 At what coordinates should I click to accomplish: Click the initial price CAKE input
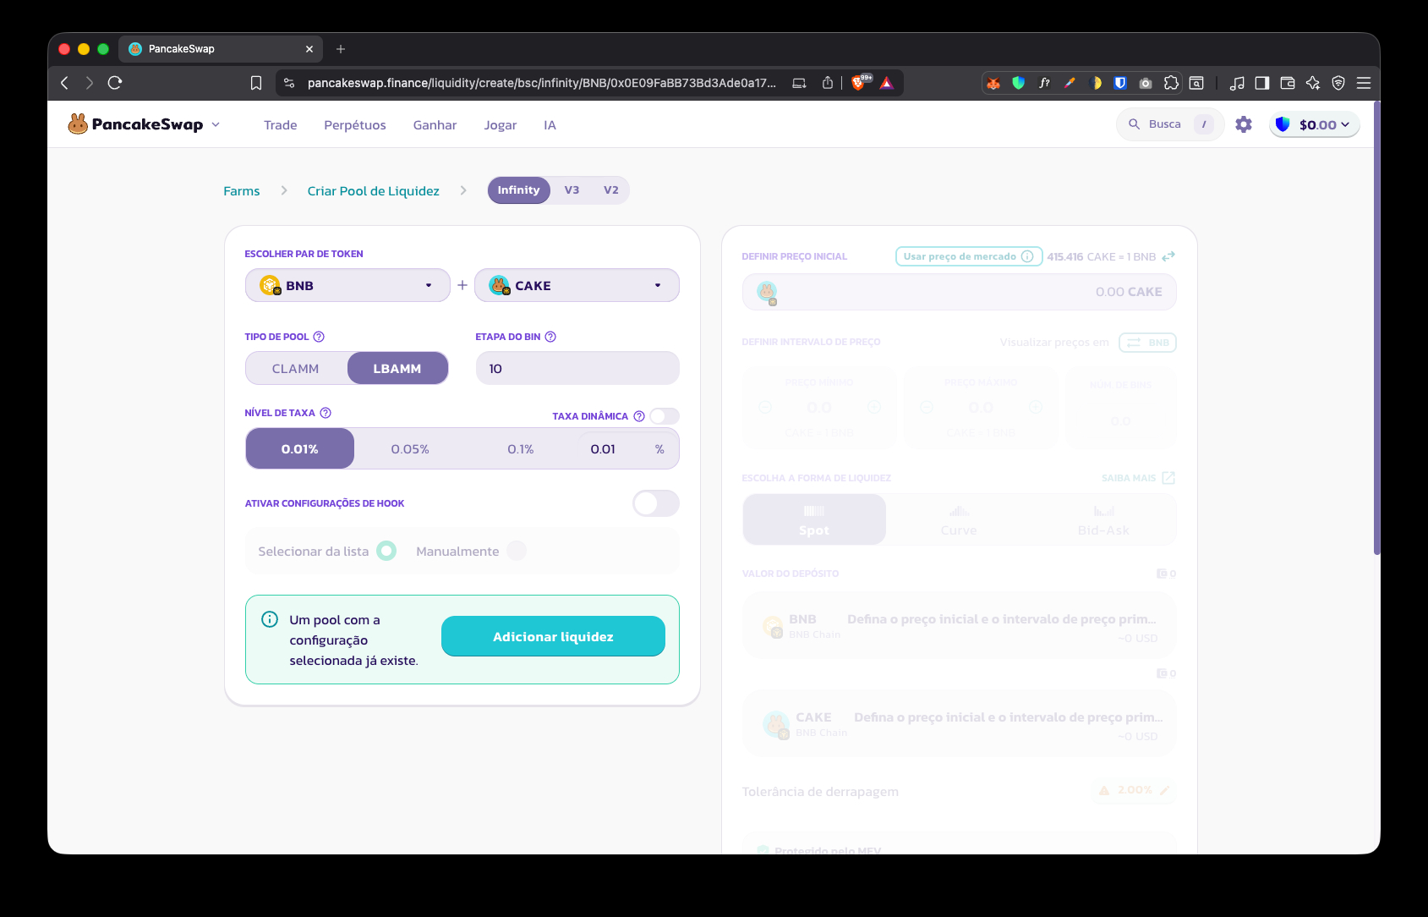pyautogui.click(x=960, y=292)
